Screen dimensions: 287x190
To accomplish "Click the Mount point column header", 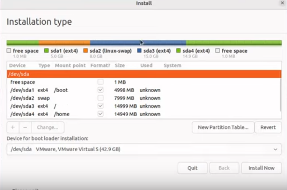I will point(70,65).
